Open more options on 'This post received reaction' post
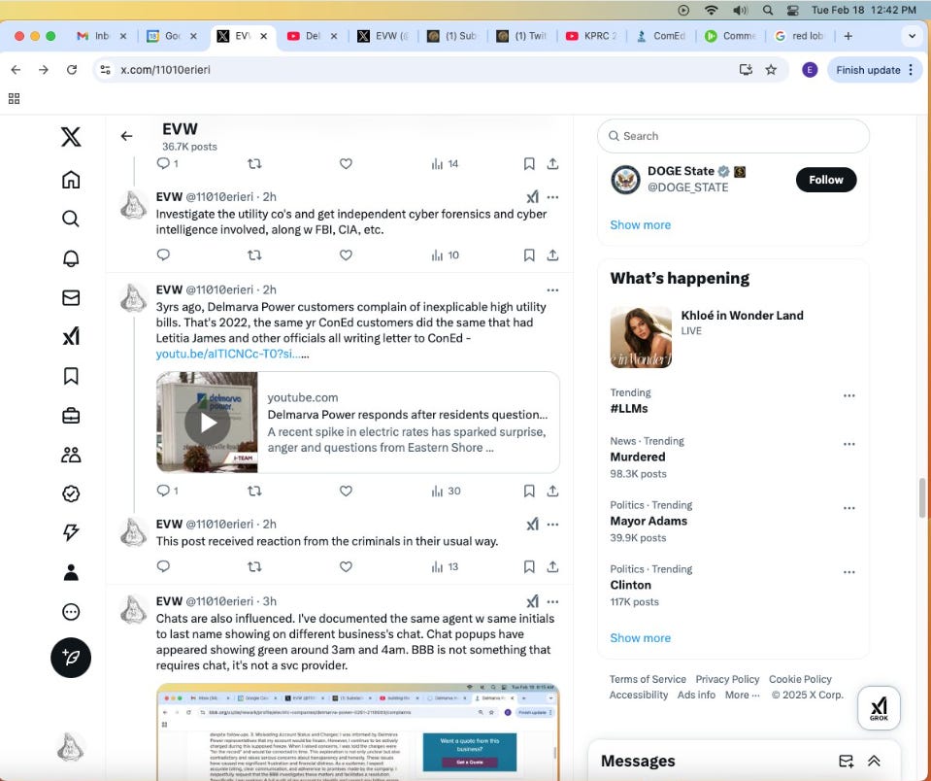The image size is (931, 781). [552, 525]
